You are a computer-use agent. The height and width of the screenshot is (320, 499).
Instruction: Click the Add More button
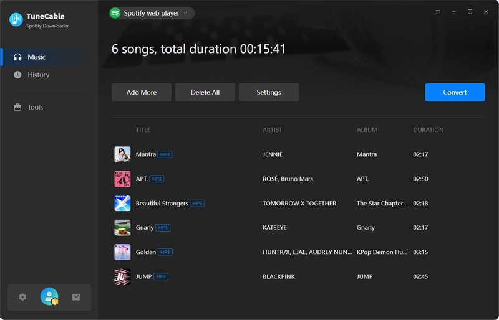142,92
